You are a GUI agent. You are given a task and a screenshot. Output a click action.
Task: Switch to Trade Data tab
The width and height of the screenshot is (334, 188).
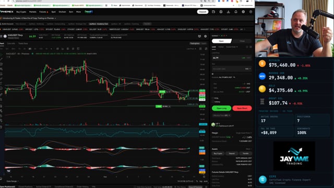(23, 43)
